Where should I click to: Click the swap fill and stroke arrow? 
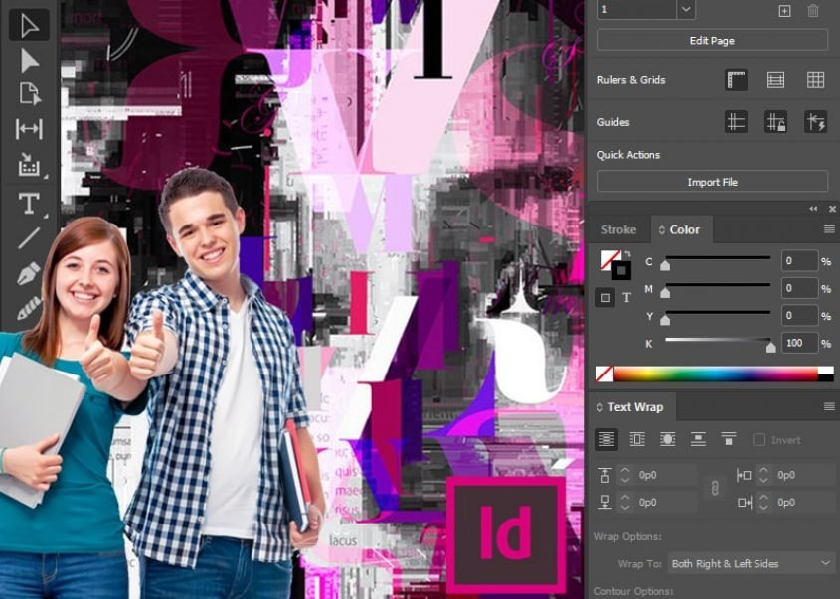[628, 254]
